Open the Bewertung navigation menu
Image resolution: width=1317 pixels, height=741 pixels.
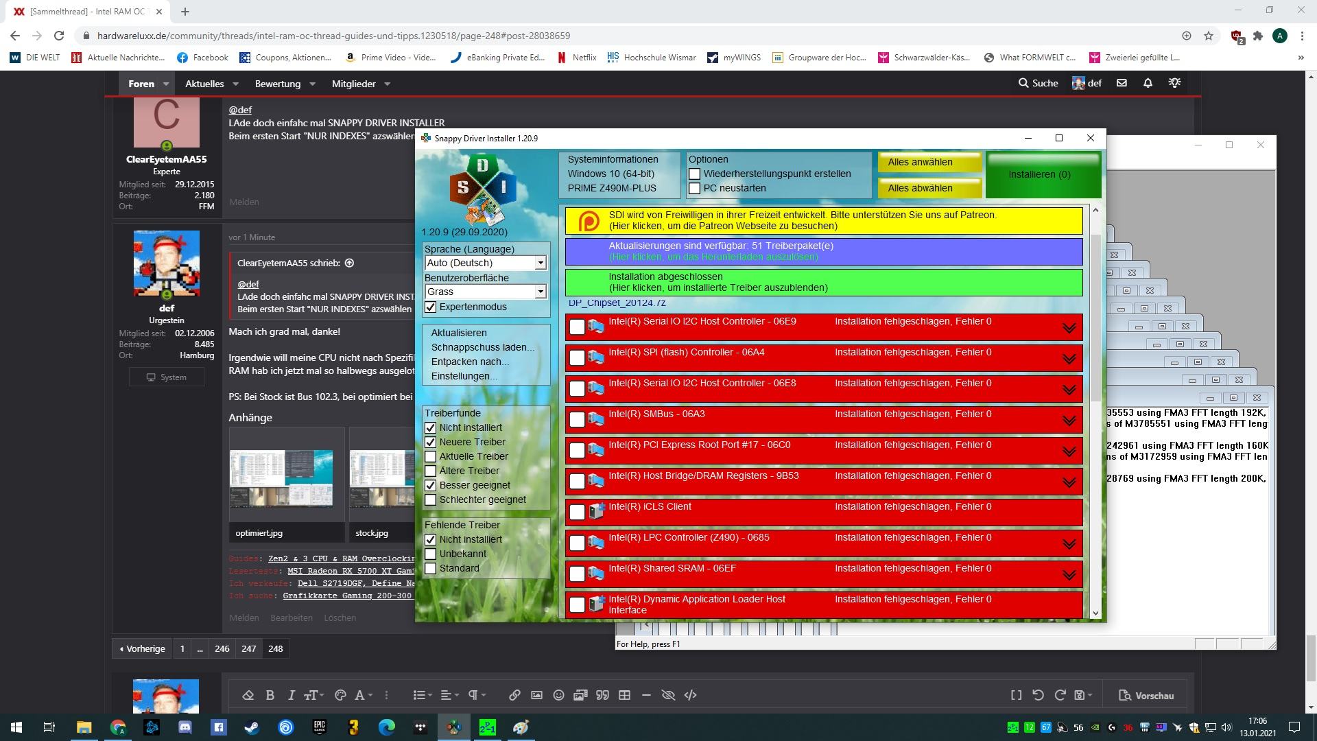pos(278,84)
